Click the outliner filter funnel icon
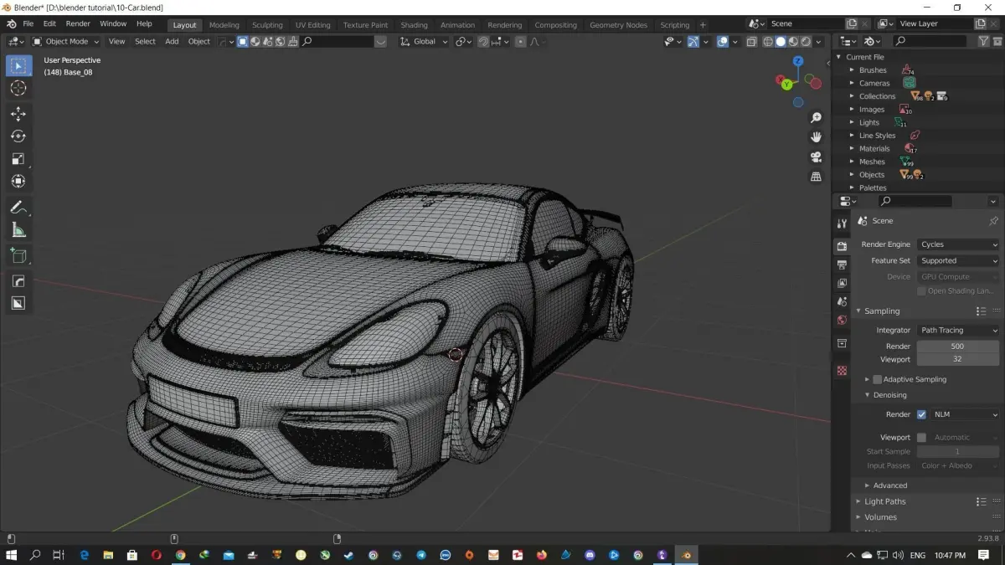The image size is (1005, 565). [984, 41]
